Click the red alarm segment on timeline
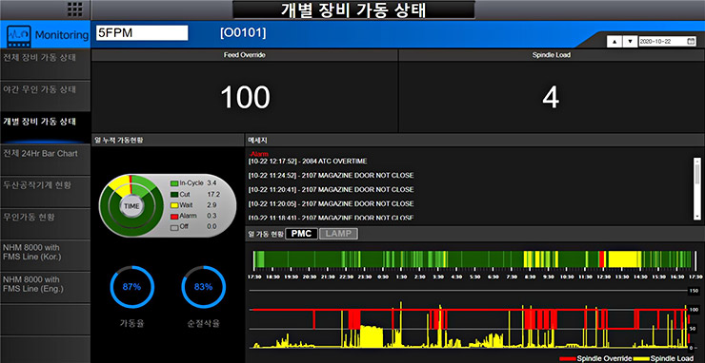 [x=601, y=259]
